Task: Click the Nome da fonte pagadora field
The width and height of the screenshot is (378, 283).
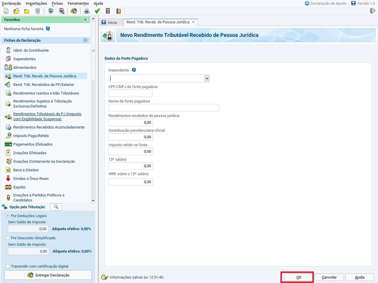Action: [164, 108]
